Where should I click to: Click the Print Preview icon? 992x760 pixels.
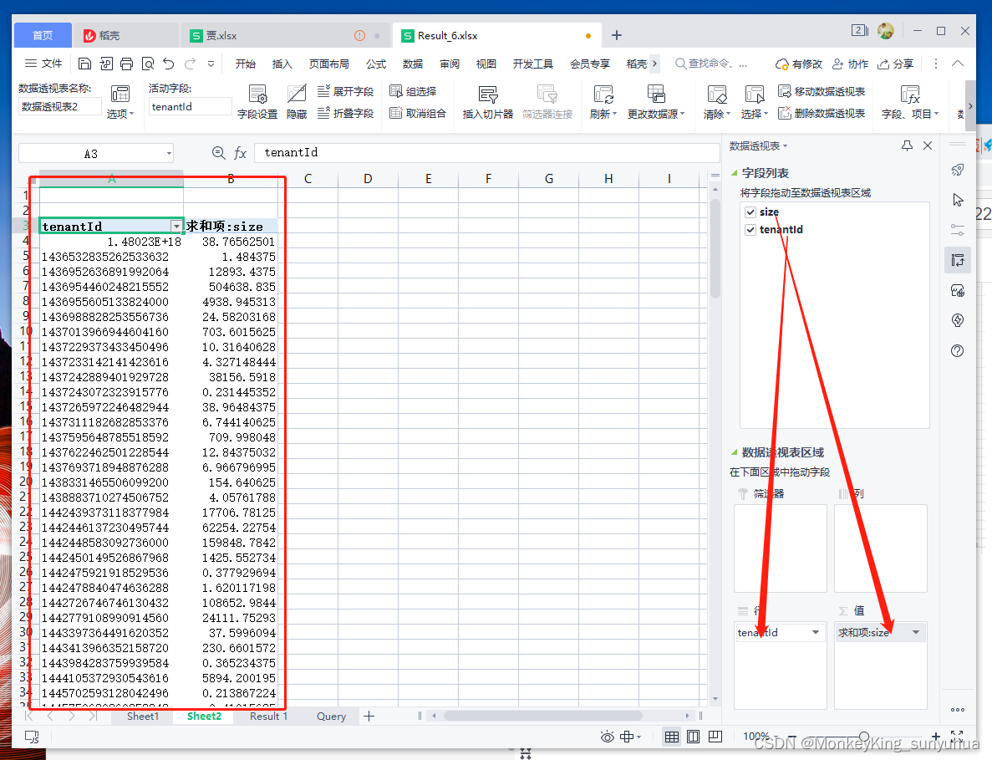pos(148,64)
